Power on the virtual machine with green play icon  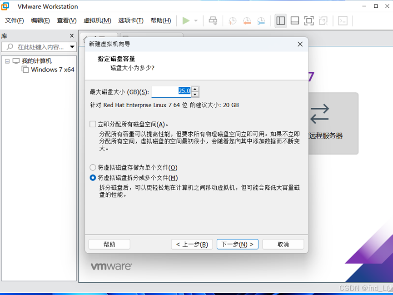coord(185,20)
